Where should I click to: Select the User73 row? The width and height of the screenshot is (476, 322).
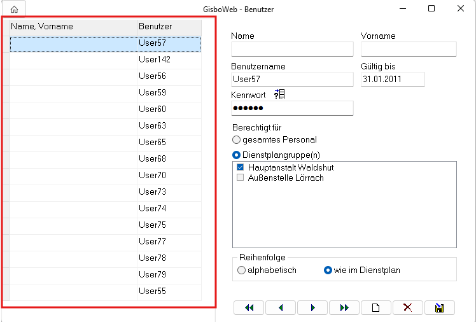coord(106,193)
